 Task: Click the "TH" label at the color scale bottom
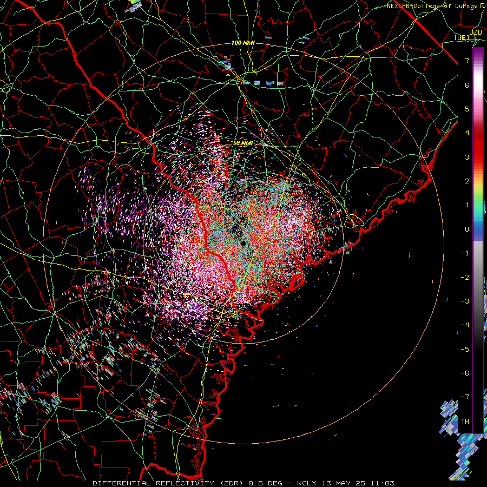pyautogui.click(x=465, y=421)
